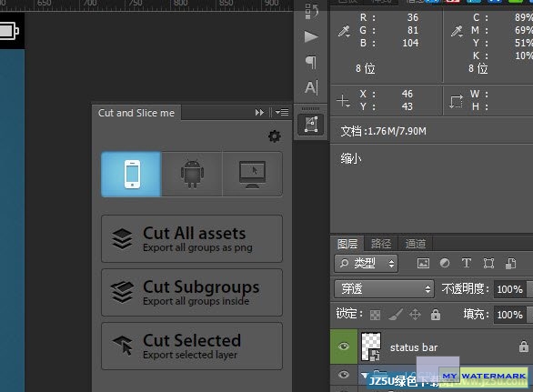
Task: Filter layers by pixel image icon
Action: click(423, 264)
